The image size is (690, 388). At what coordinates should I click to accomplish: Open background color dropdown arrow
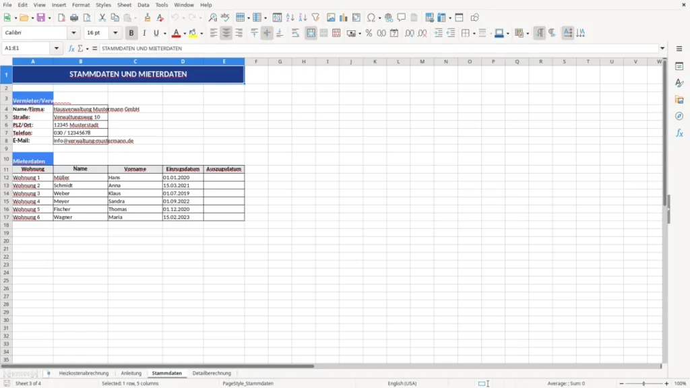click(201, 33)
